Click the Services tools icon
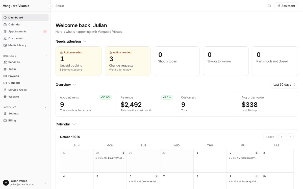303x189 pixels. [5, 62]
